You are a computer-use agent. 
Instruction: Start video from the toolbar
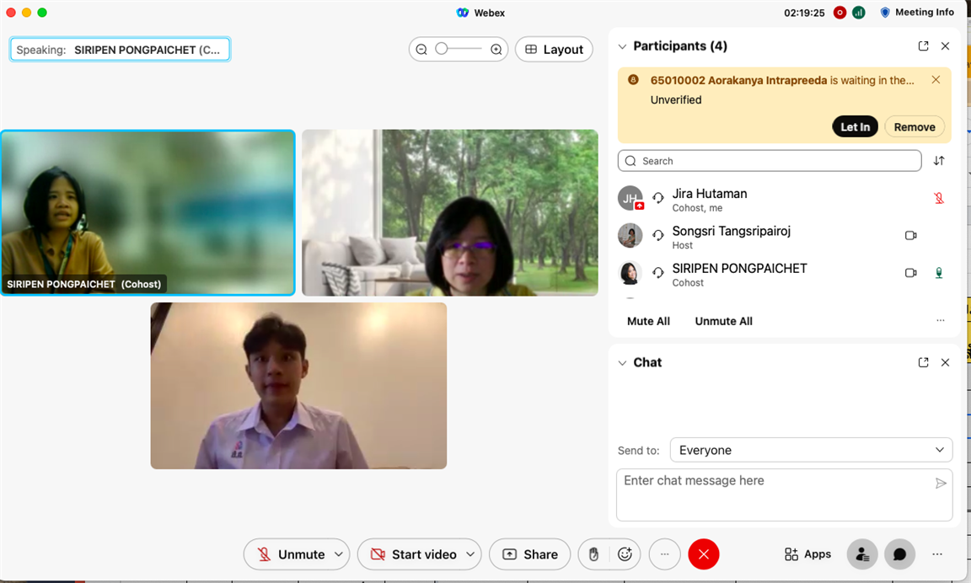point(413,554)
